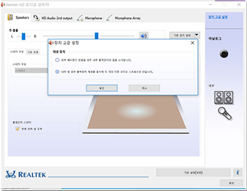Click the black analog jack icon
Screen dimensions: 247x191
[224, 54]
